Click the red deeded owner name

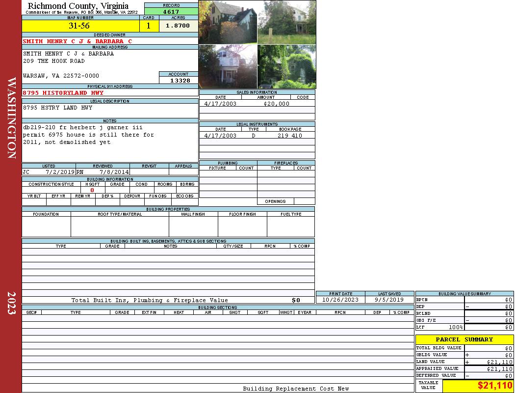point(77,41)
